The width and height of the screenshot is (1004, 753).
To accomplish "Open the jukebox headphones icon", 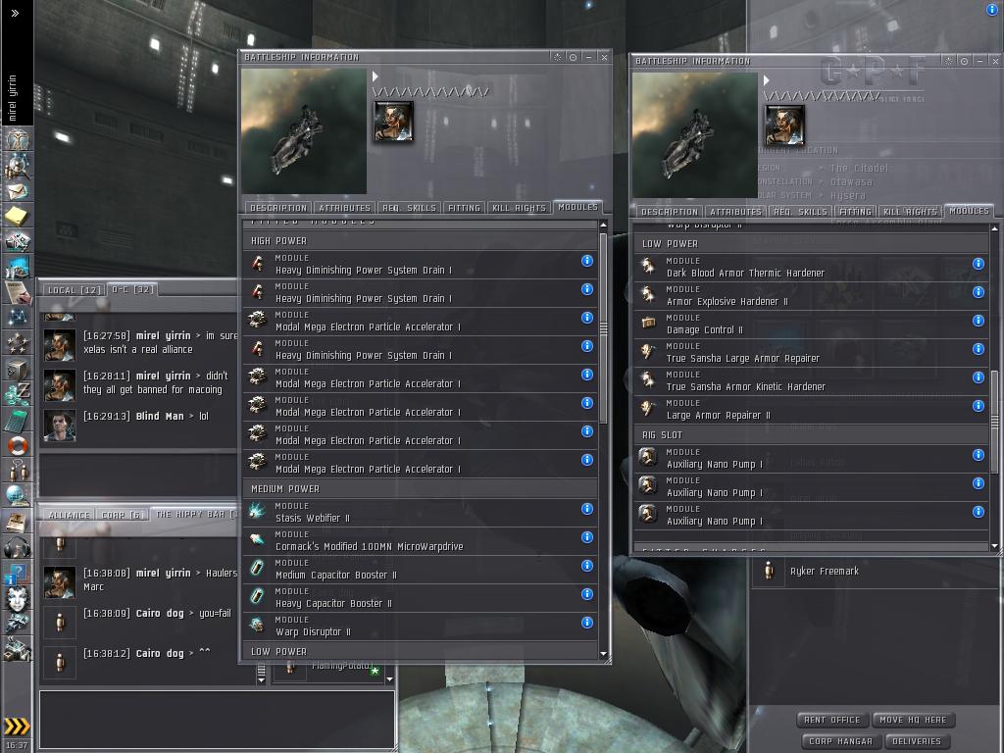I will [18, 547].
